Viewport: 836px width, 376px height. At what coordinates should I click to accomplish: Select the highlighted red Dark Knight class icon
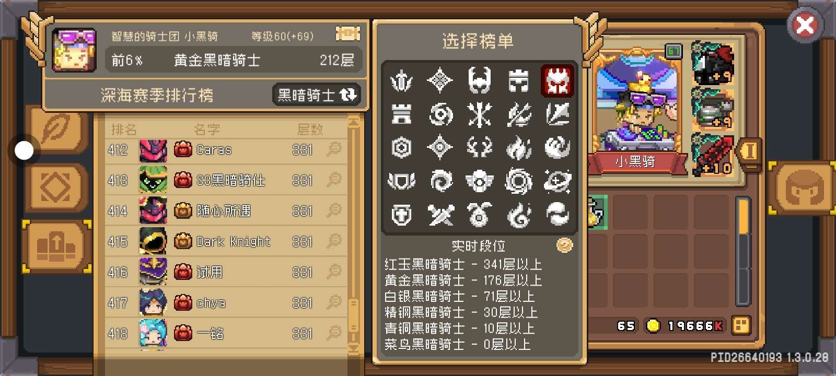coord(557,81)
